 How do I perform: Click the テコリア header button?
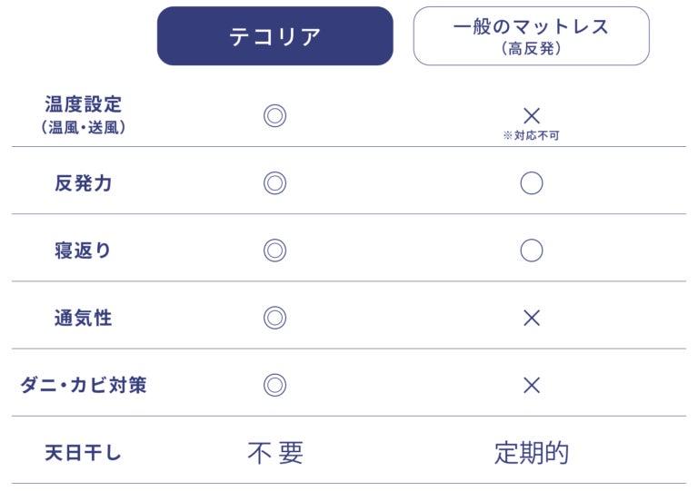pos(274,36)
